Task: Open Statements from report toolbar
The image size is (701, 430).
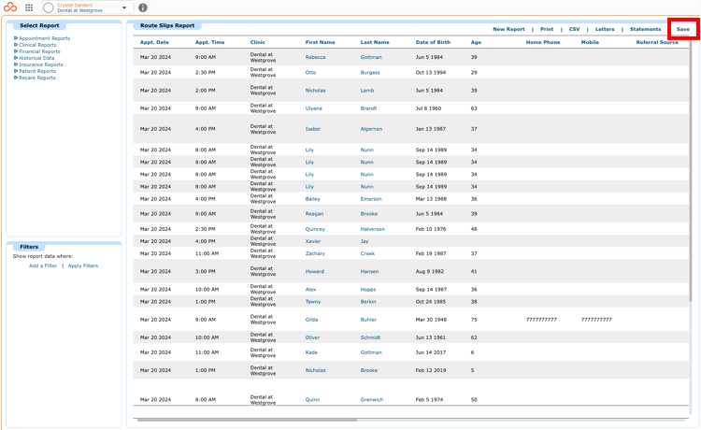Action: [x=645, y=29]
